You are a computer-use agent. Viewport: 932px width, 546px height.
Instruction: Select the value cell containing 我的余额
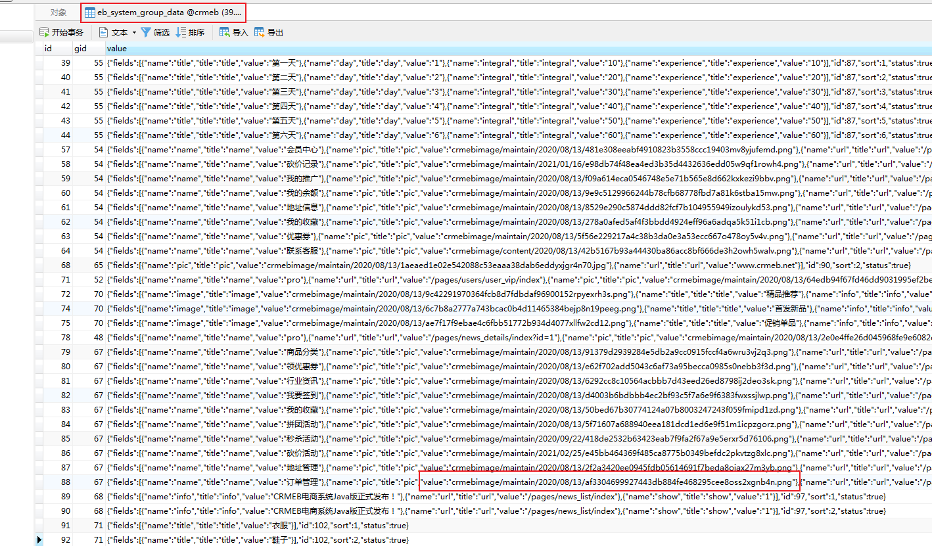pyautogui.click(x=519, y=193)
